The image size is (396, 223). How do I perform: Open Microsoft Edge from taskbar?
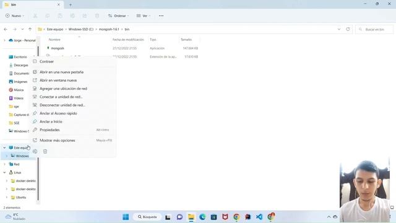(202, 217)
